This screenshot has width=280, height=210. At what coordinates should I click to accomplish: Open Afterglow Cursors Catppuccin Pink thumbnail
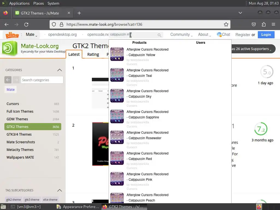[117, 179]
